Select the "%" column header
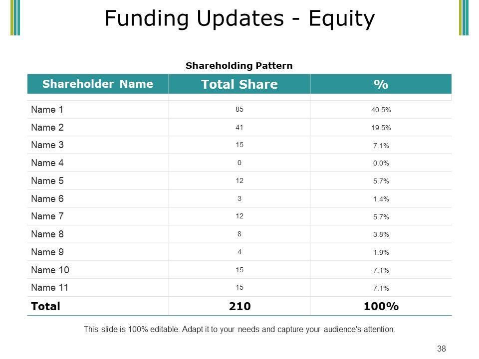The height and width of the screenshot is (359, 479). [x=381, y=84]
